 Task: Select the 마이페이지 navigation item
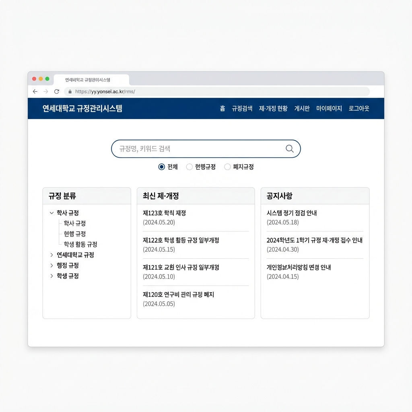[x=329, y=109]
